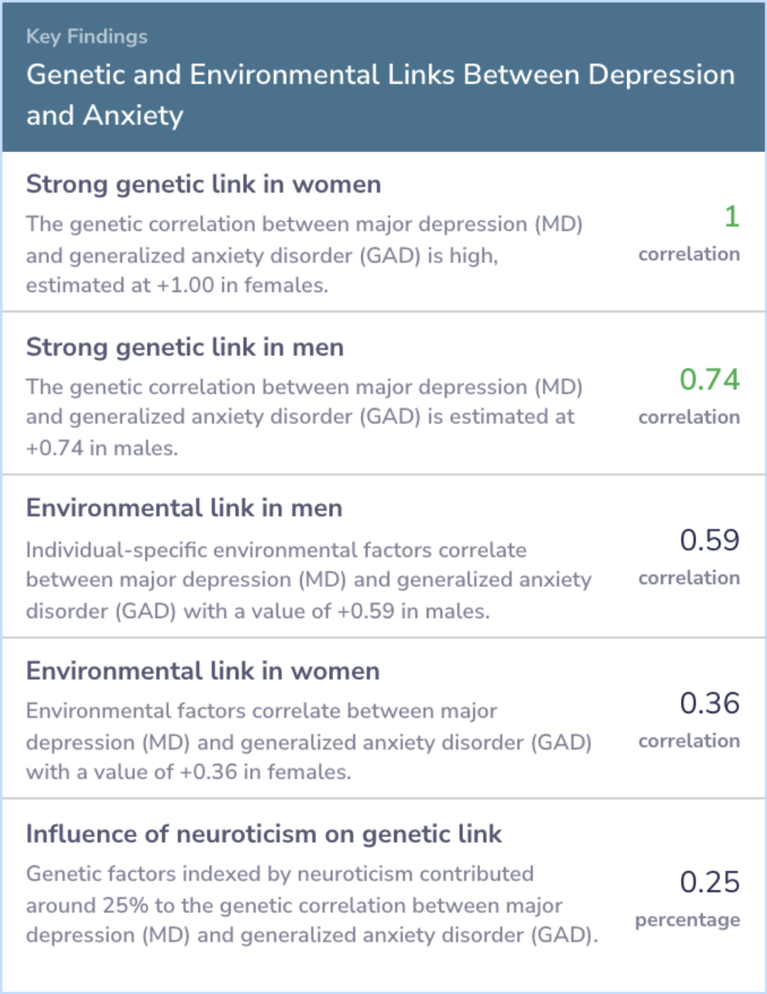This screenshot has width=767, height=994.
Task: Click 'correlation' label under 0.74
Action: click(689, 417)
